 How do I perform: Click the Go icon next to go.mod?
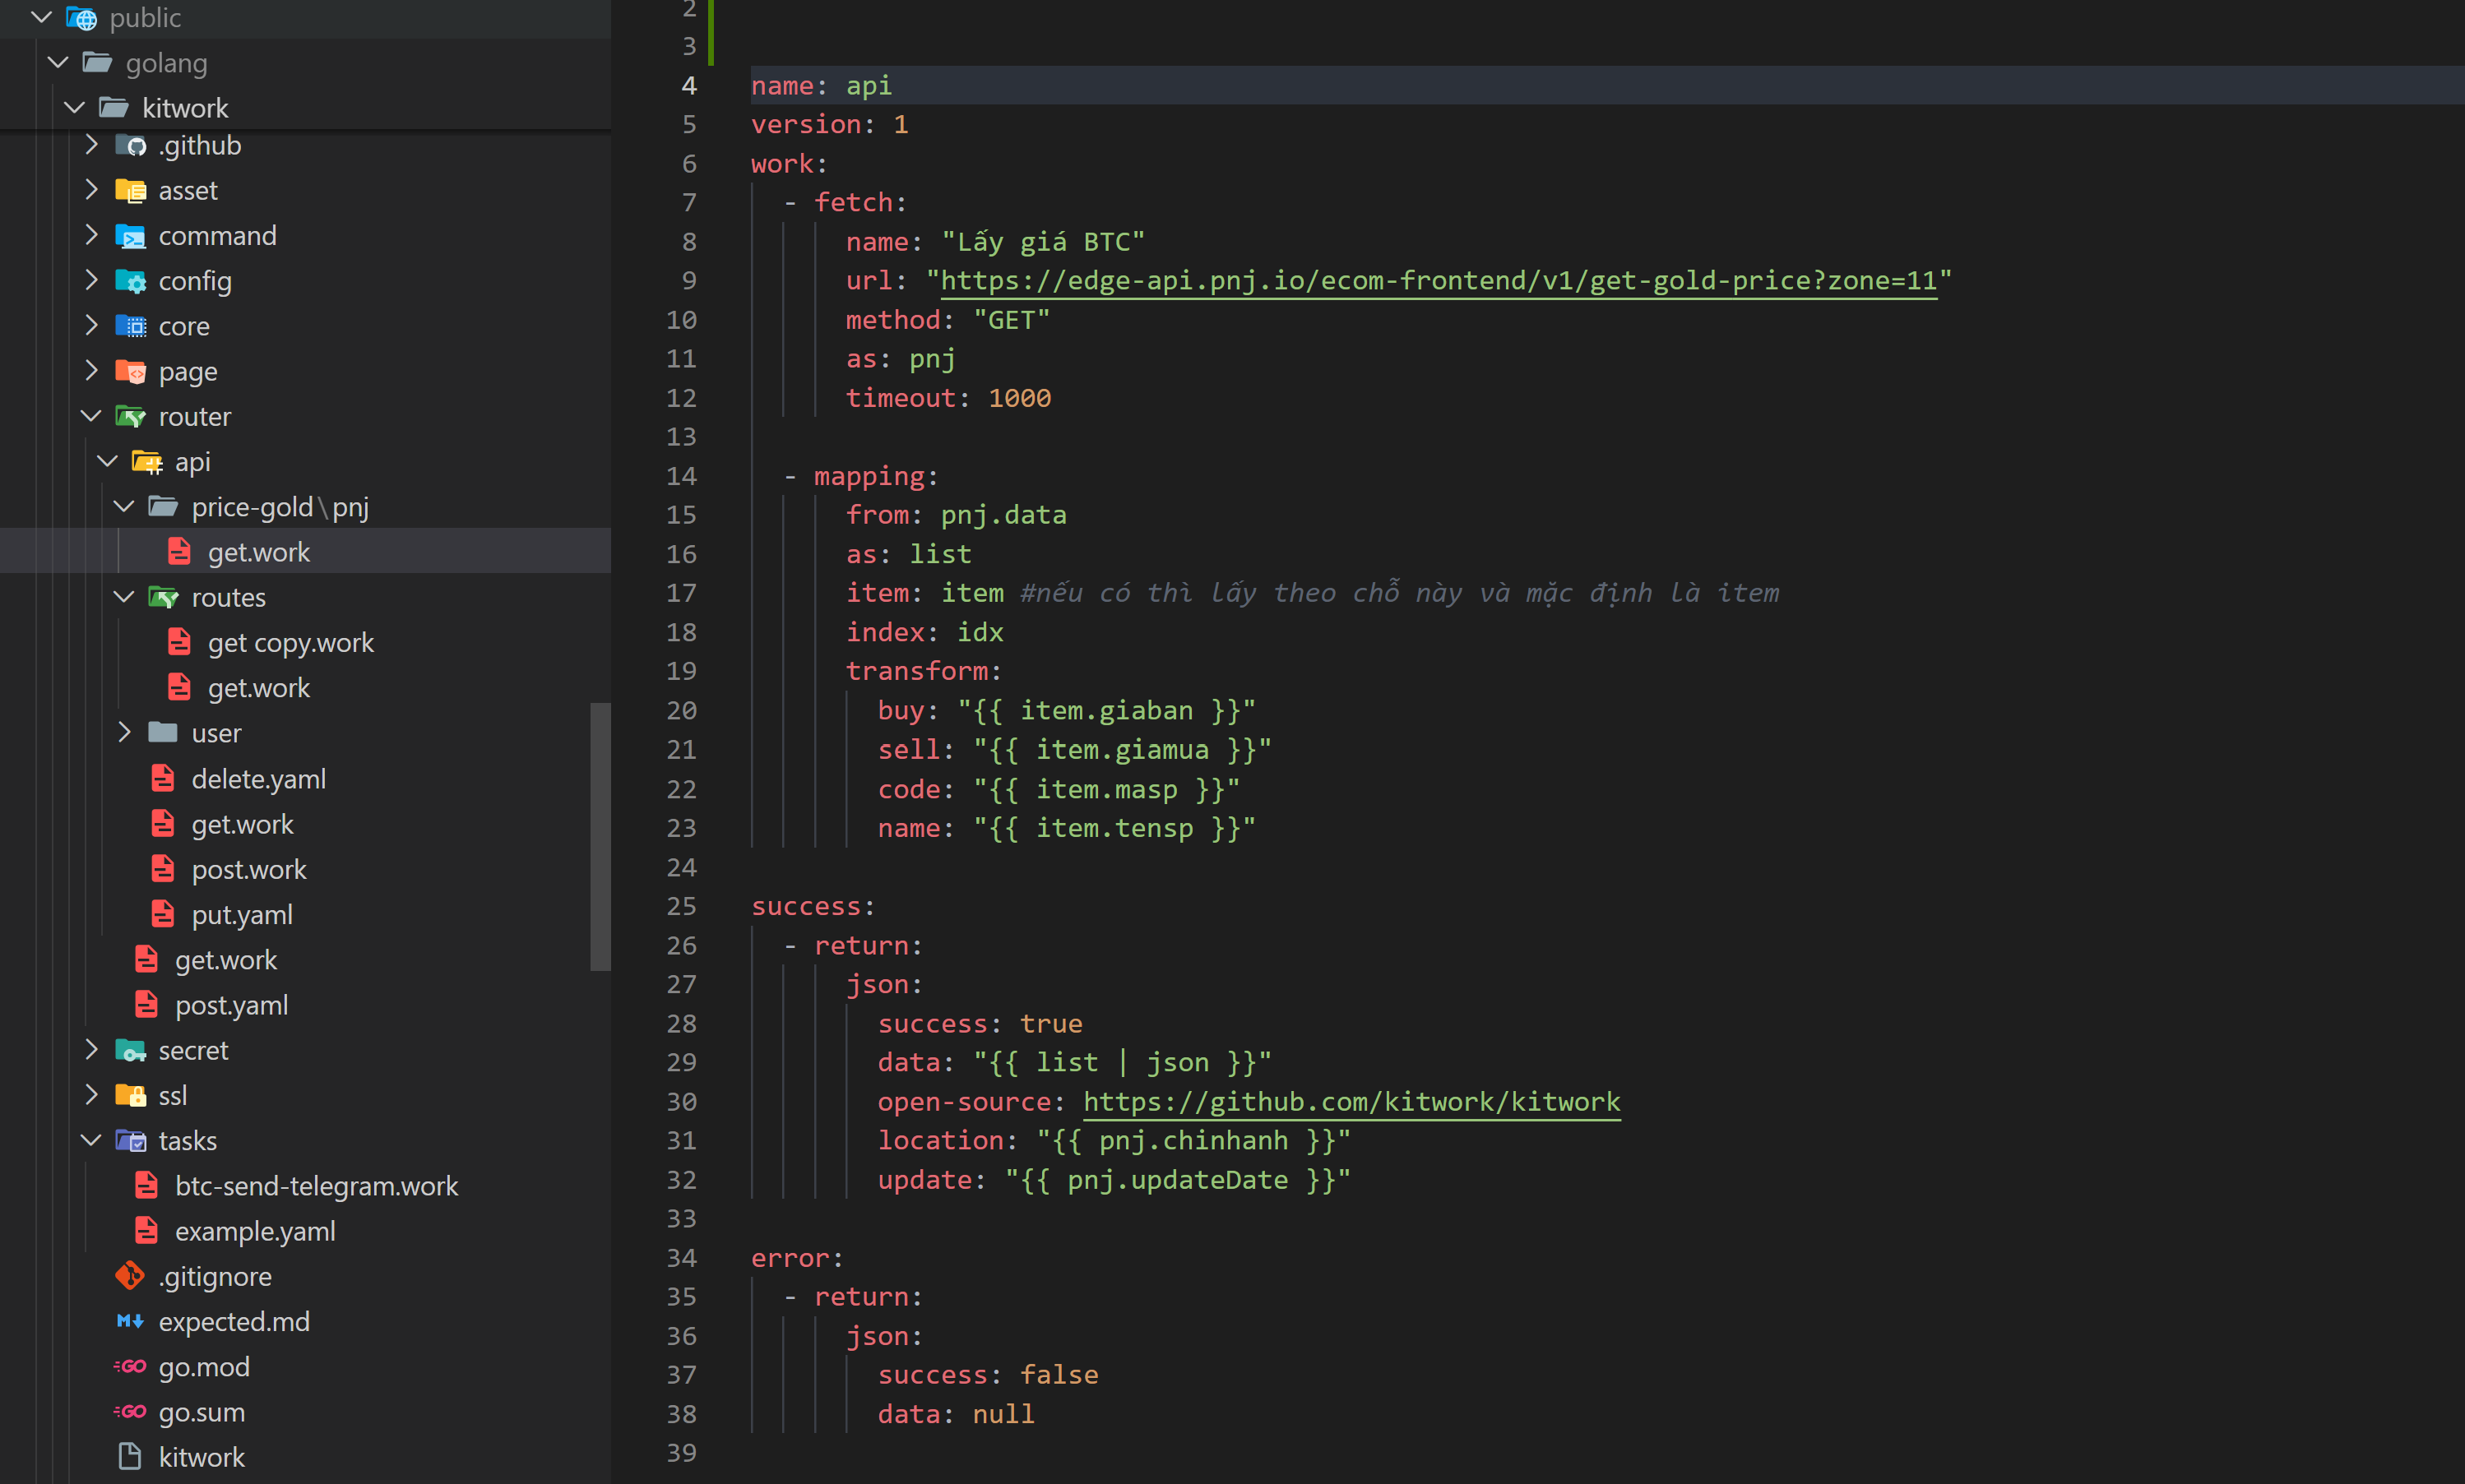pos(131,1367)
